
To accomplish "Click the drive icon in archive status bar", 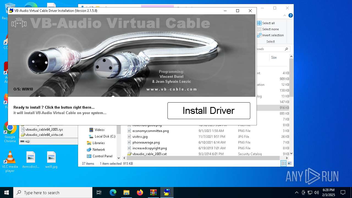I will click(x=23, y=141).
